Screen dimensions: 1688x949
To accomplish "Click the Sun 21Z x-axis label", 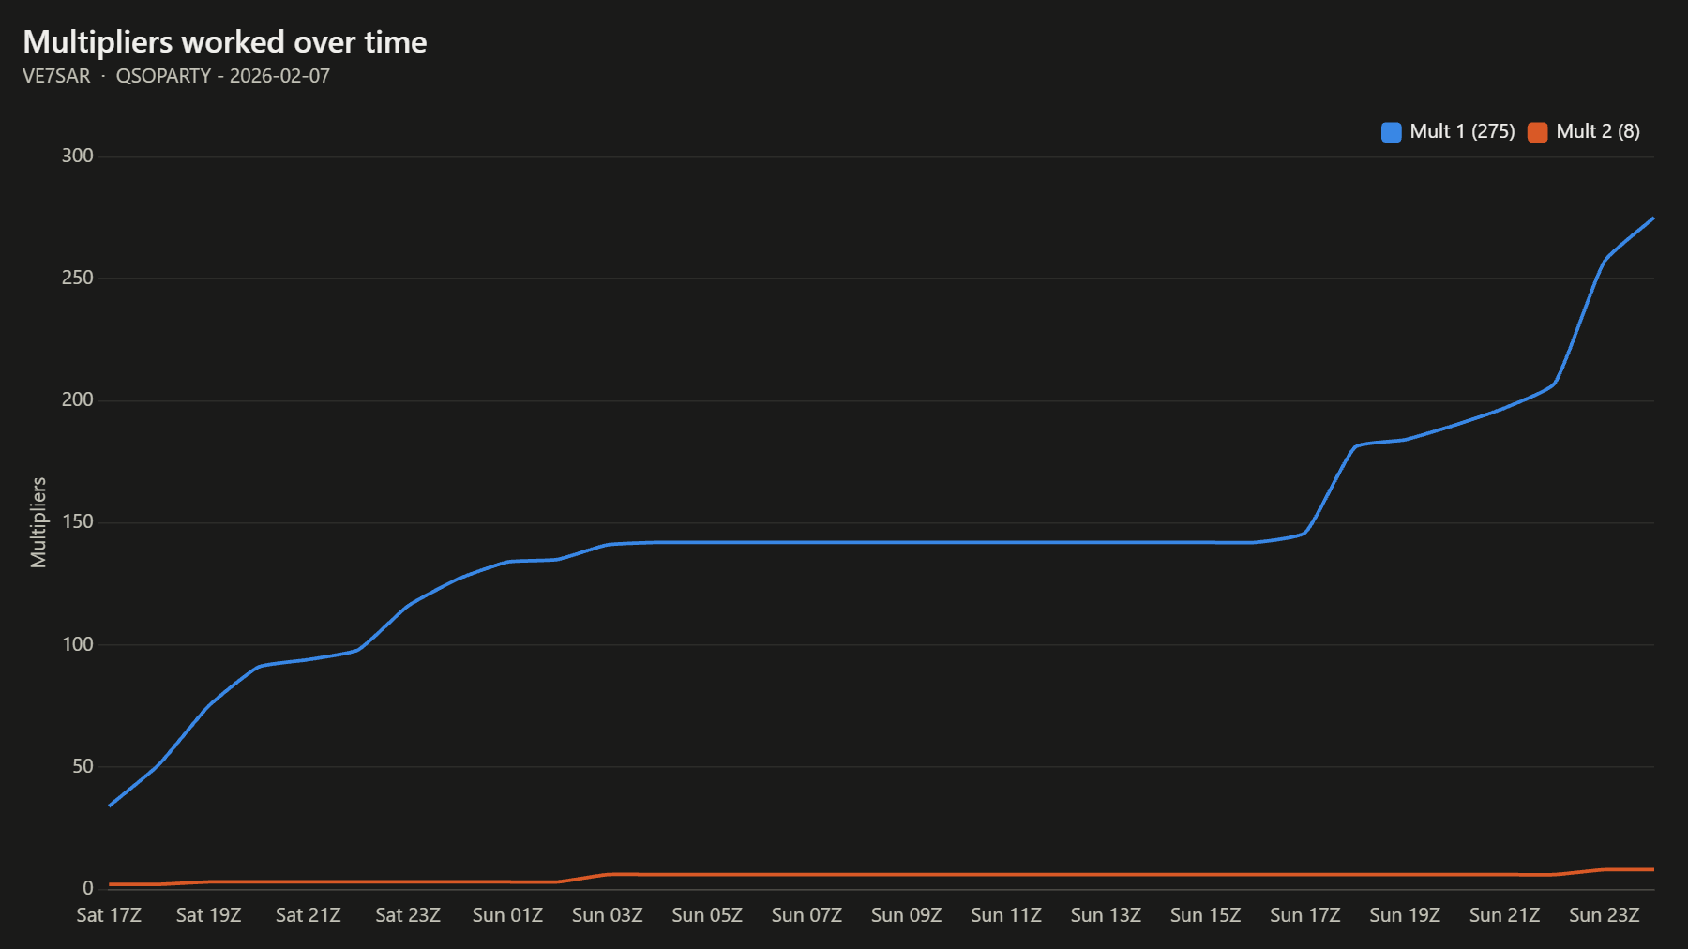I will 1504,915.
